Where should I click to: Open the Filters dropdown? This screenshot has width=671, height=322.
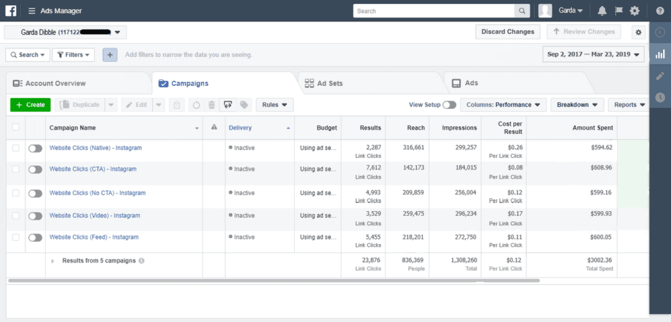click(x=73, y=55)
